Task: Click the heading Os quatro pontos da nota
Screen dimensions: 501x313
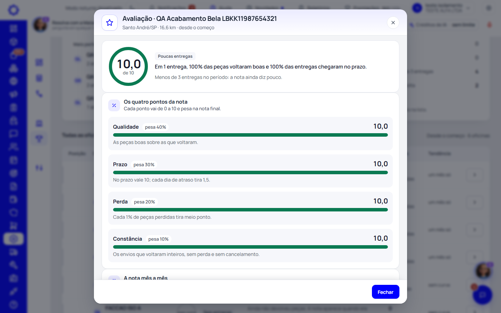Action: 156,102
